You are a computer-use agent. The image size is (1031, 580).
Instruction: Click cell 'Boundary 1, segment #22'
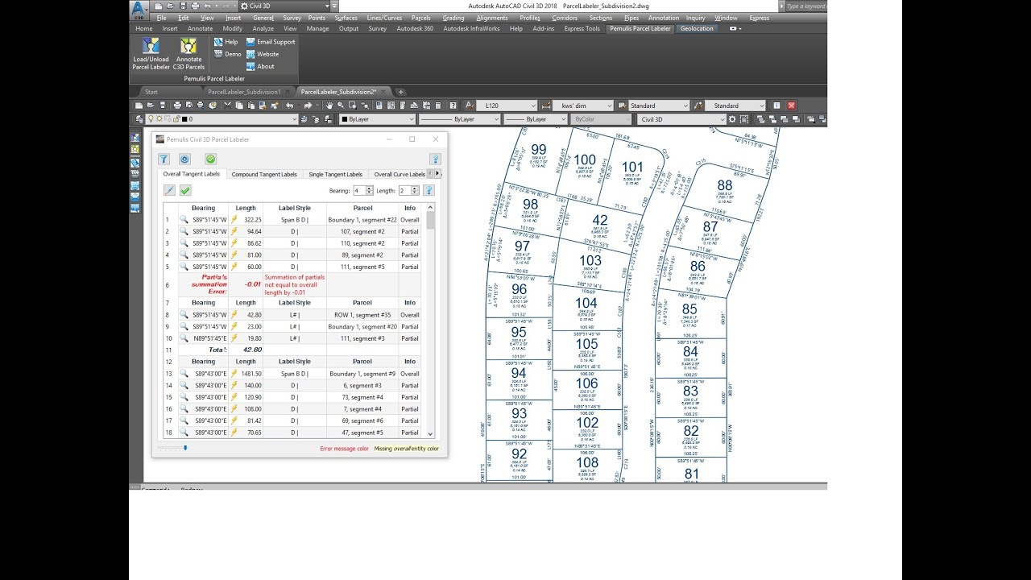coord(363,220)
